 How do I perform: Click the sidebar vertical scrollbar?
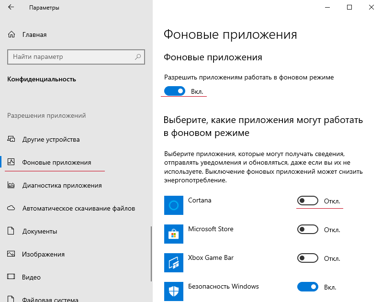point(151,254)
